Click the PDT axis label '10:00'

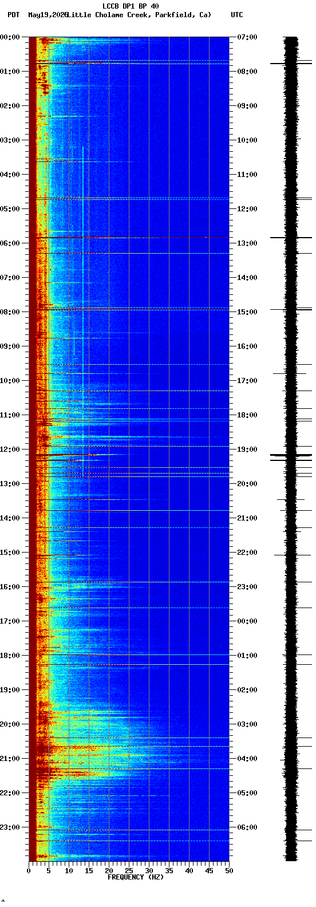(10, 381)
